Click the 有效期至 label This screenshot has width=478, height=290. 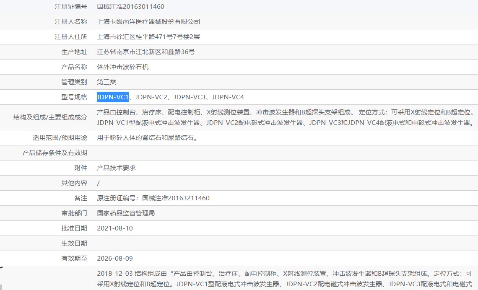coord(74,258)
